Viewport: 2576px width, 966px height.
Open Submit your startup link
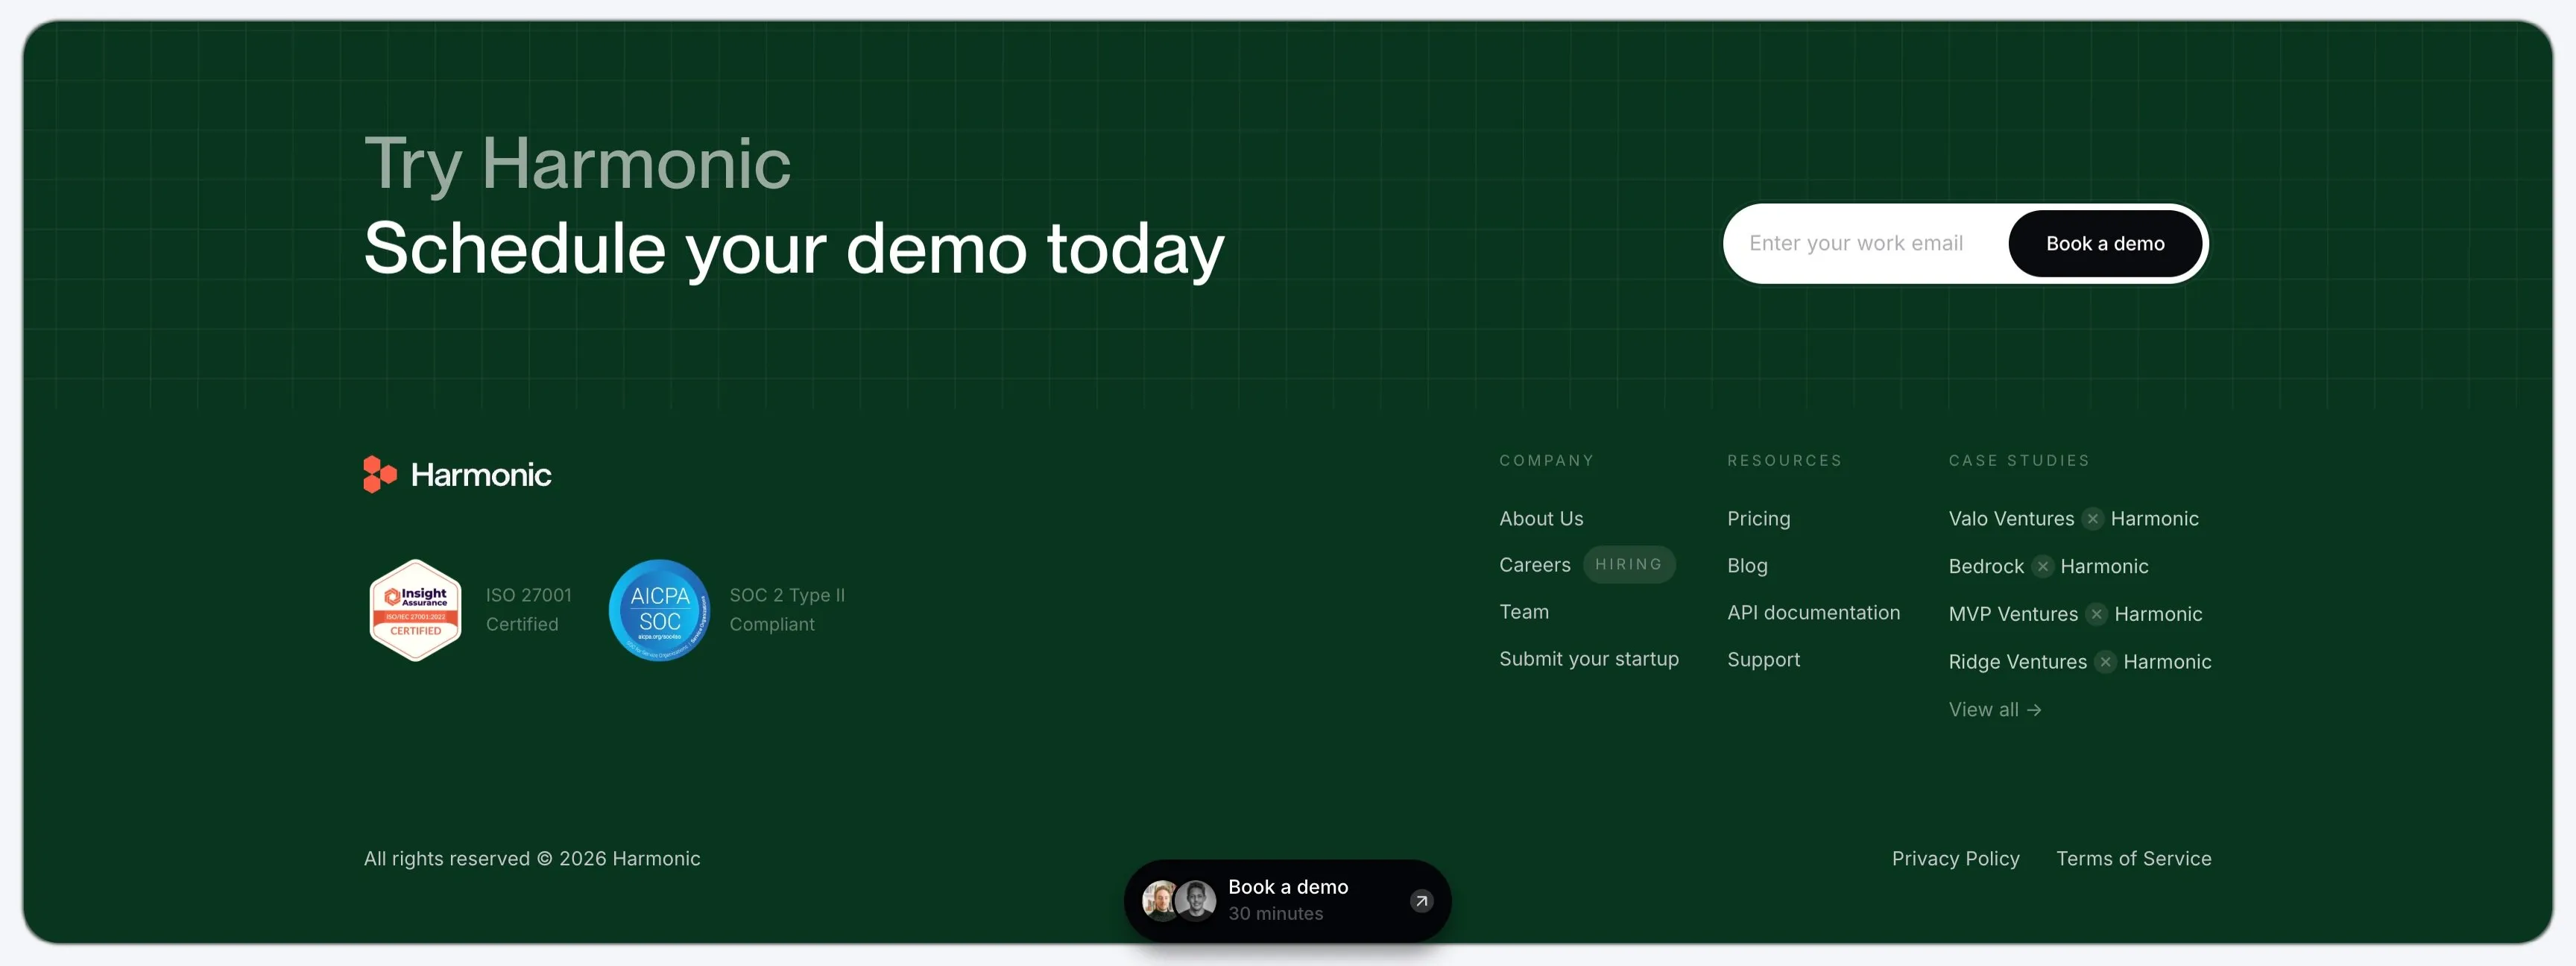coord(1589,659)
